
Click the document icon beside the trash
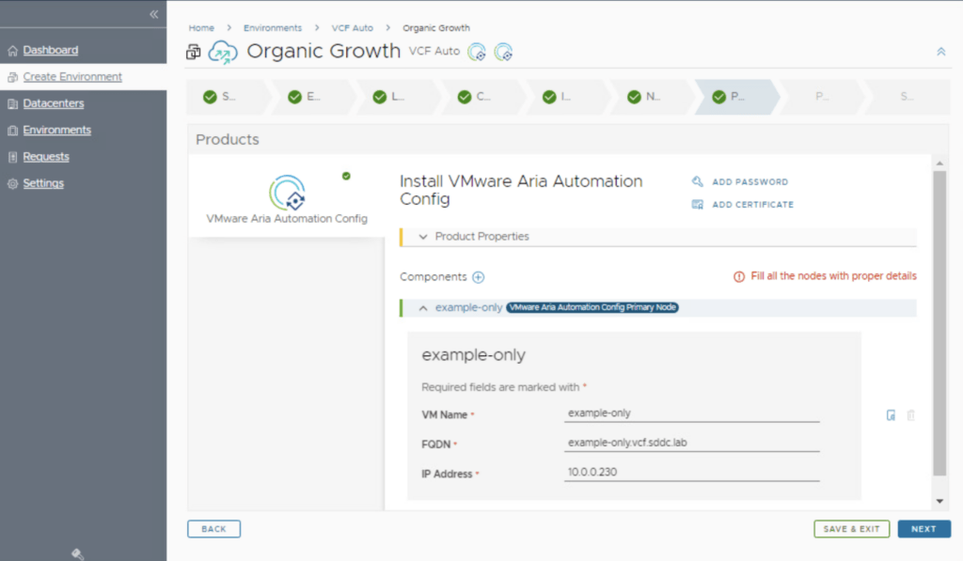(891, 415)
